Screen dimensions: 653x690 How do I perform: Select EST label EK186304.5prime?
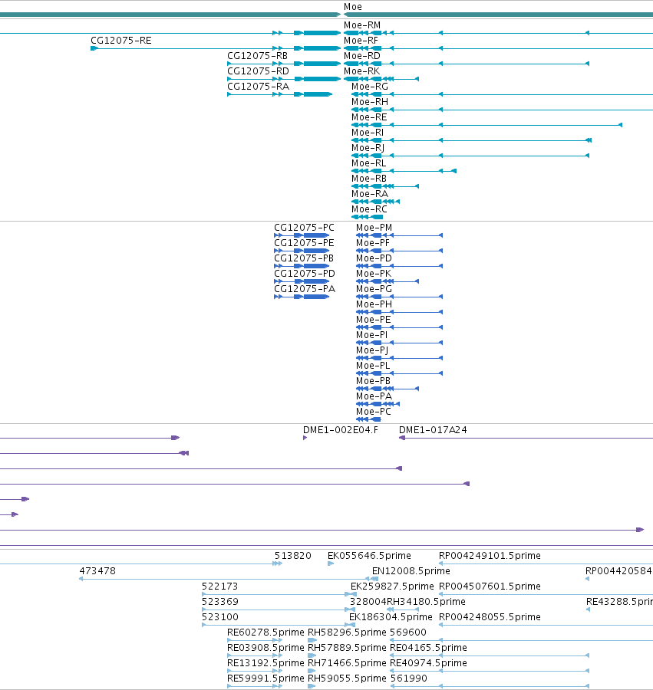[391, 617]
